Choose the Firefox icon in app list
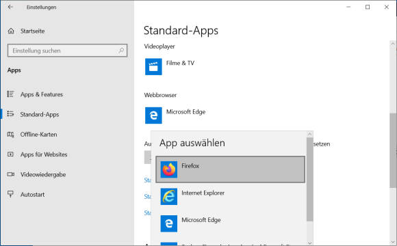Viewport: 397px width, 246px height. tap(169, 169)
